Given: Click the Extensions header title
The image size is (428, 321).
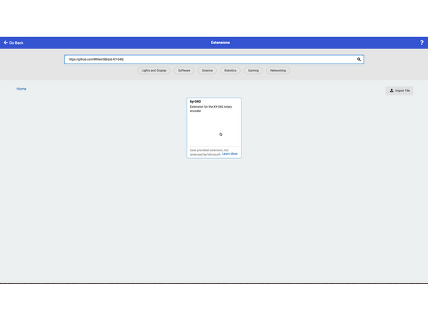Looking at the screenshot, I should (221, 43).
